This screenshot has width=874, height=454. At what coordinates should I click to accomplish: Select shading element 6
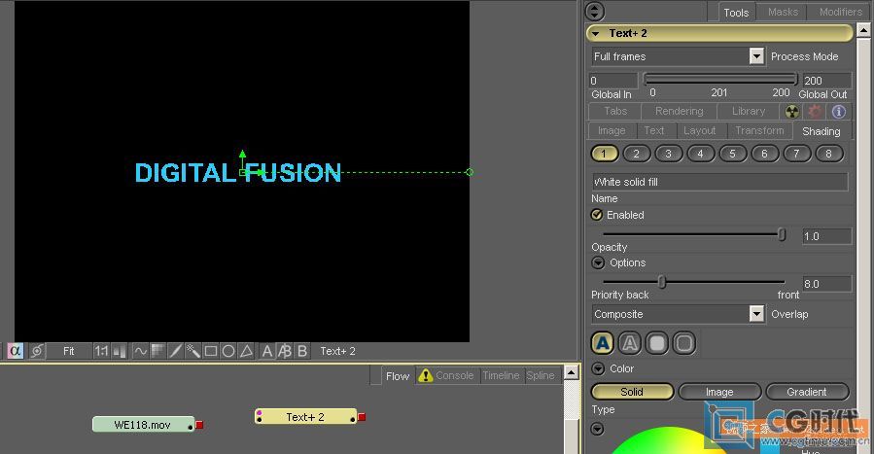[765, 154]
